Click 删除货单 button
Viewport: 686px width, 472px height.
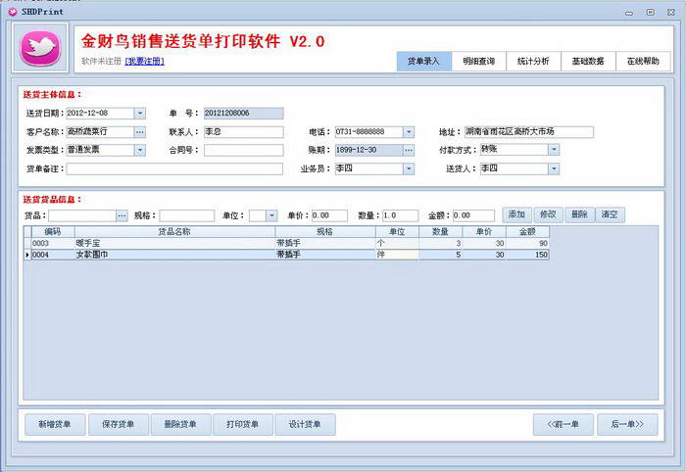coord(180,424)
